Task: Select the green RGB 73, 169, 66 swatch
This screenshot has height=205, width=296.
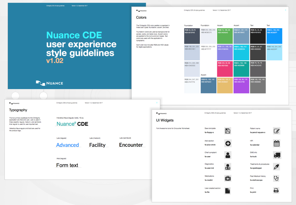Action: 225,36
